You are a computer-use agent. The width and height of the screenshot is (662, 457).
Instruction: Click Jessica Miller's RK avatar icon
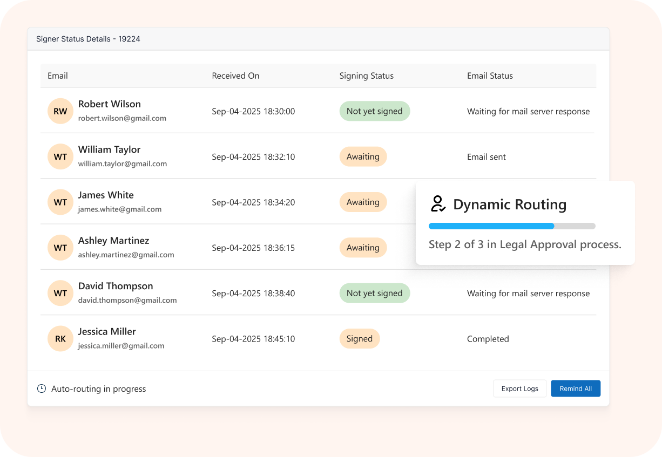[x=60, y=339]
